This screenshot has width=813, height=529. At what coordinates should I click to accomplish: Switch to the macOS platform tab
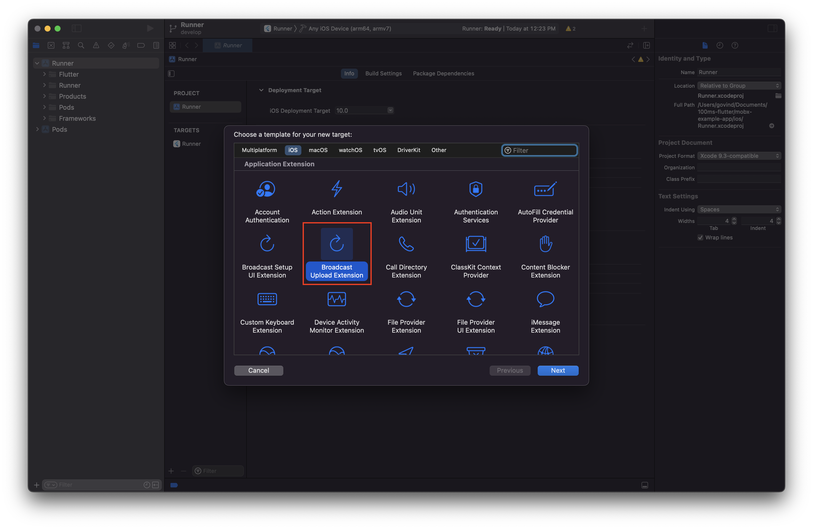click(318, 150)
